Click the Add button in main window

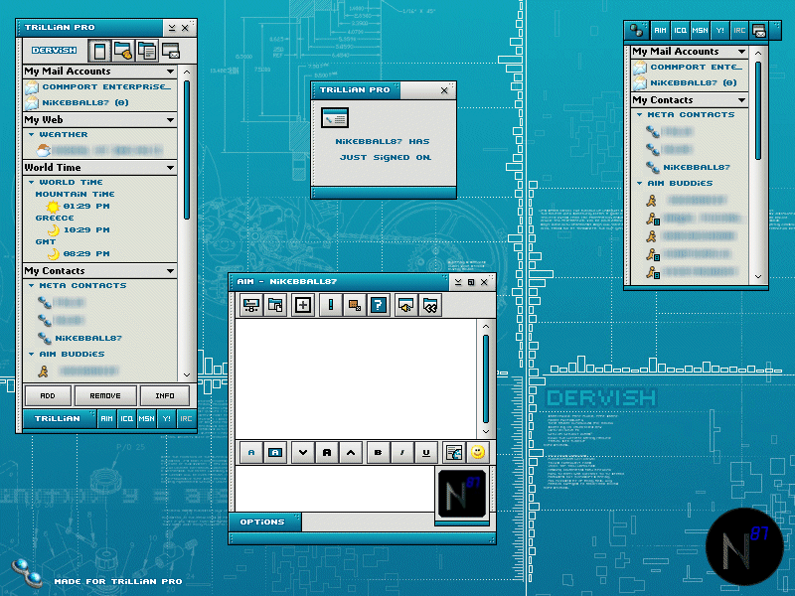pos(48,395)
